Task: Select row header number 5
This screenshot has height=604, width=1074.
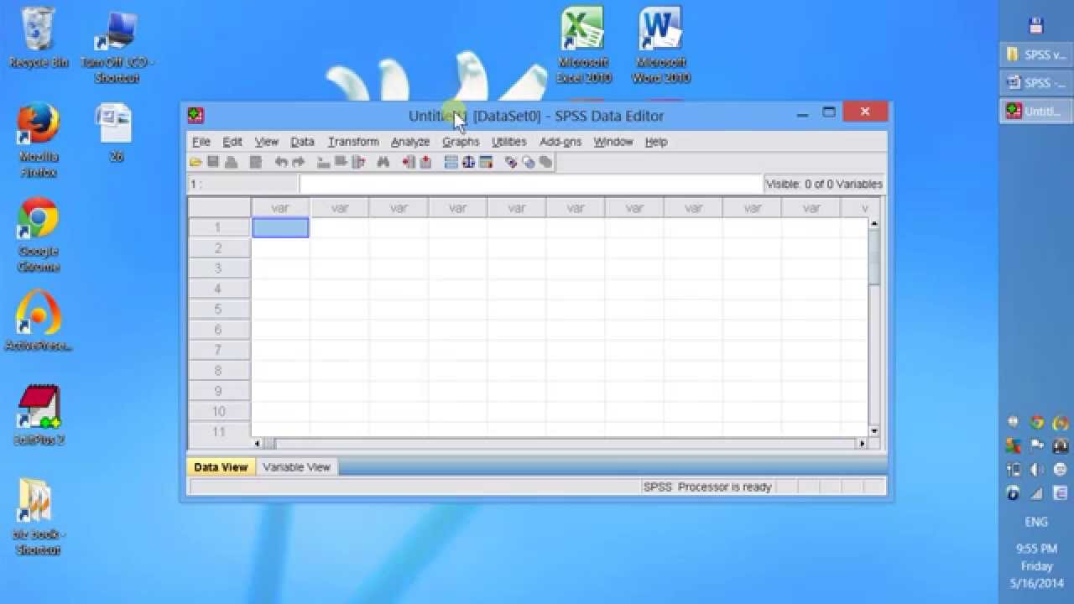Action: [219, 309]
